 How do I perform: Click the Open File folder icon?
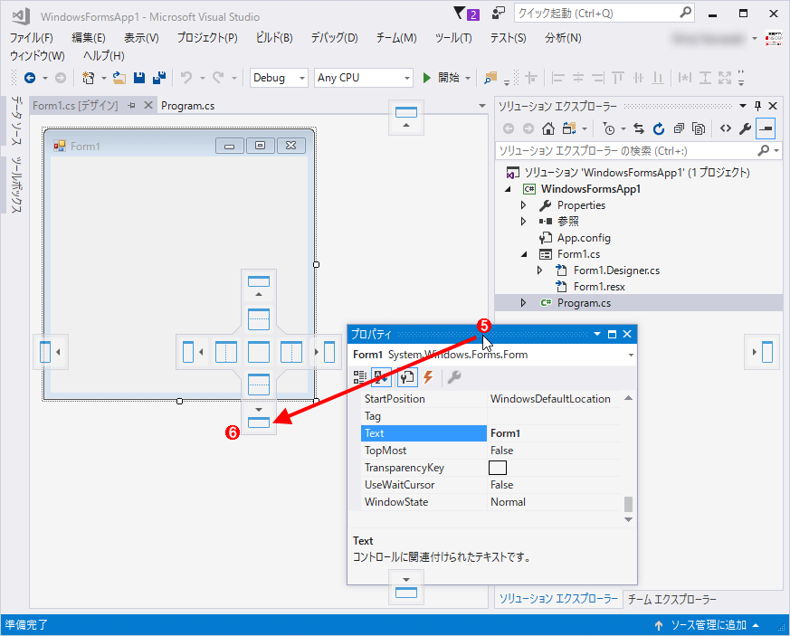point(119,78)
